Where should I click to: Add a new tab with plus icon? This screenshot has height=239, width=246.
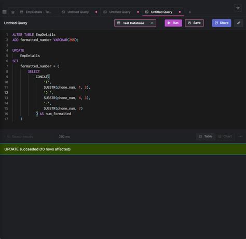[190, 12]
